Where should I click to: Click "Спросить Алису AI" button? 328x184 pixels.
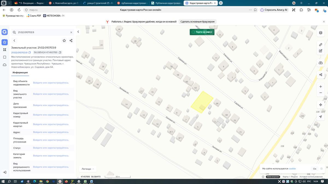point(274,10)
